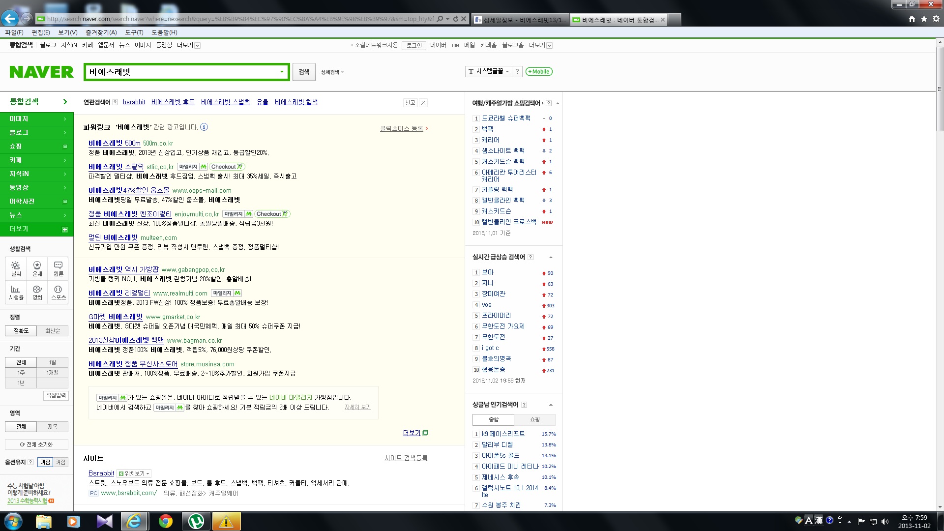Open the 비에스래빗 500m ad link
Screen dimensions: 944x531
click(115, 143)
